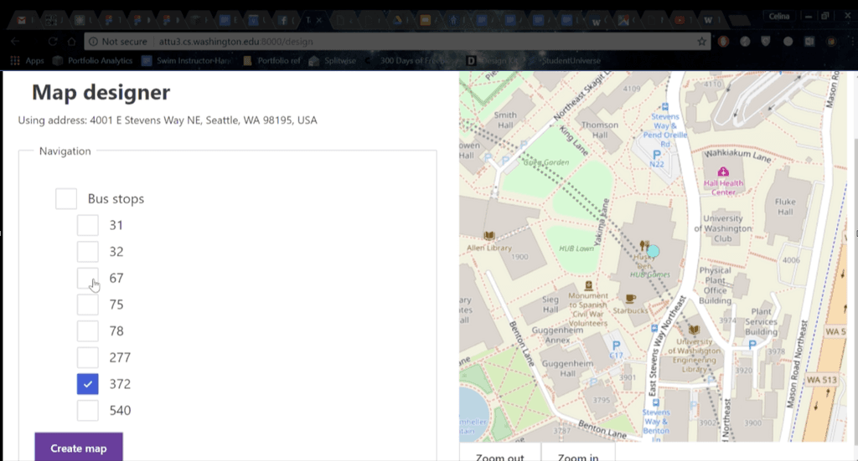858x461 pixels.
Task: Click the C17 parking icon
Action: 616,346
